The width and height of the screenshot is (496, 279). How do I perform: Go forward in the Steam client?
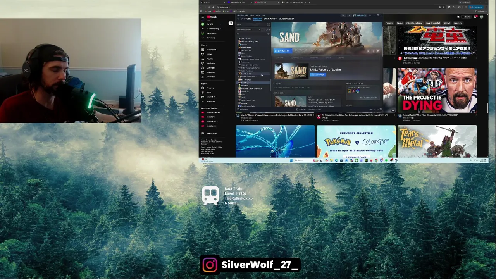click(x=242, y=19)
